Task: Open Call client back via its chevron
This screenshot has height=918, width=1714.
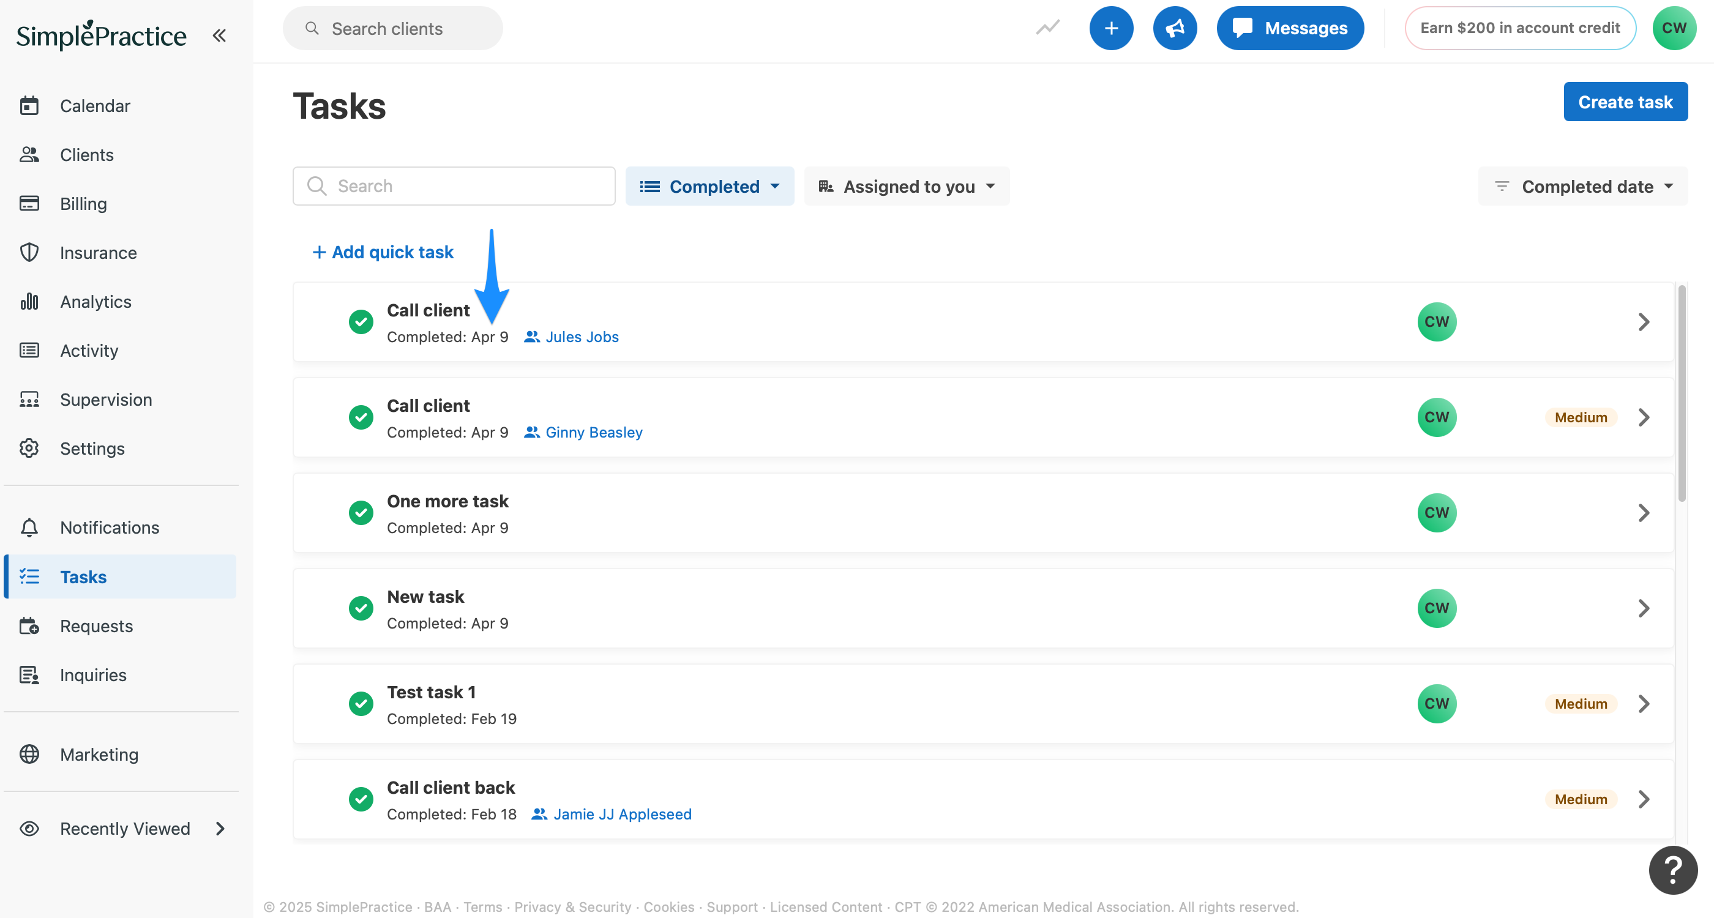Action: 1644,799
